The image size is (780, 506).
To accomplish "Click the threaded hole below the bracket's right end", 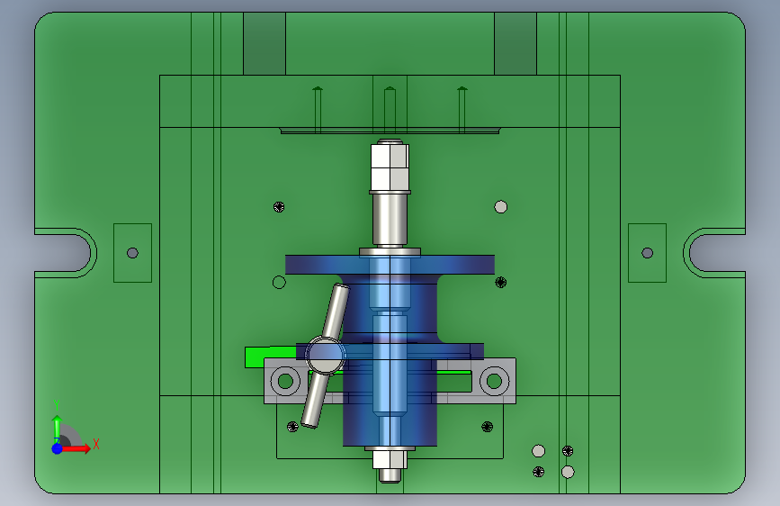I will (488, 427).
